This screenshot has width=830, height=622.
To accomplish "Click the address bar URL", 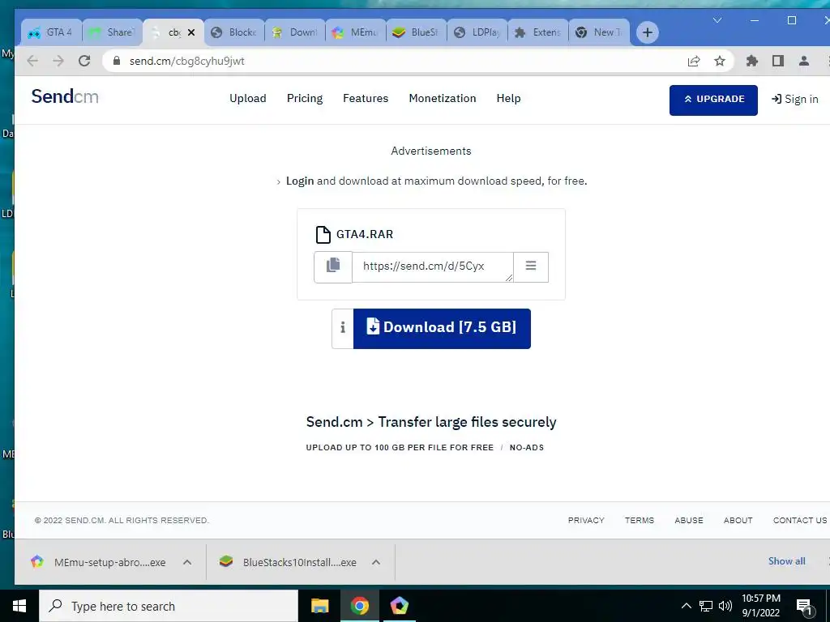I will (x=187, y=61).
